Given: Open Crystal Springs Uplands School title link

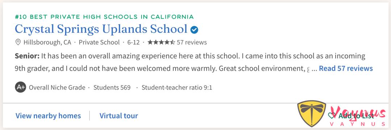Looking at the screenshot, I should tap(101, 29).
